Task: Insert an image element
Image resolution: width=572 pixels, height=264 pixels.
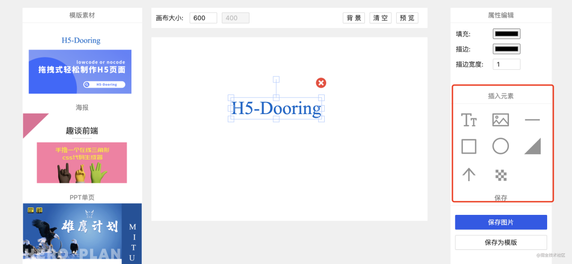Action: coord(501,120)
